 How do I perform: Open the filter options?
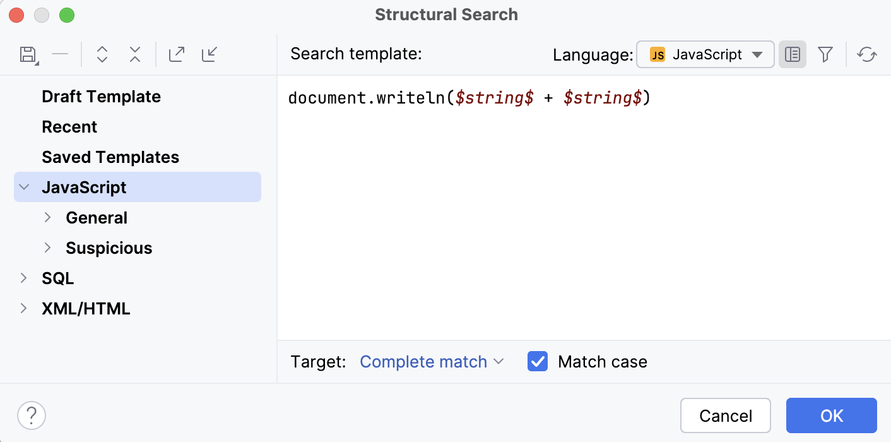click(x=825, y=54)
